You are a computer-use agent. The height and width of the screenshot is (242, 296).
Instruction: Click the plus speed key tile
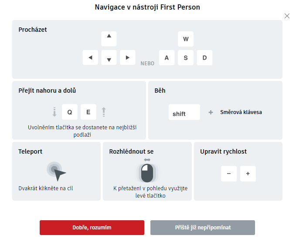(x=248, y=174)
